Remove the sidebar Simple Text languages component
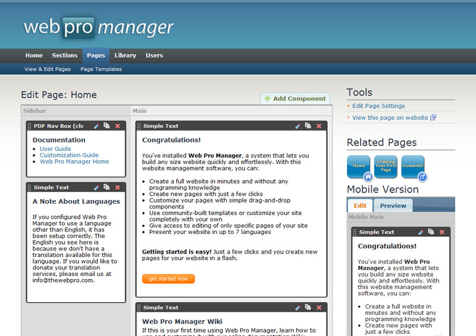The image size is (476, 336). [118, 188]
